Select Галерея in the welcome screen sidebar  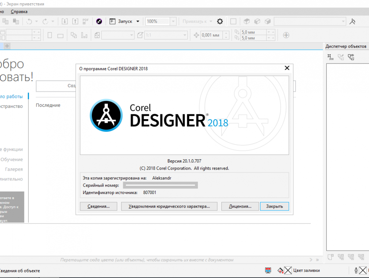[14, 169]
